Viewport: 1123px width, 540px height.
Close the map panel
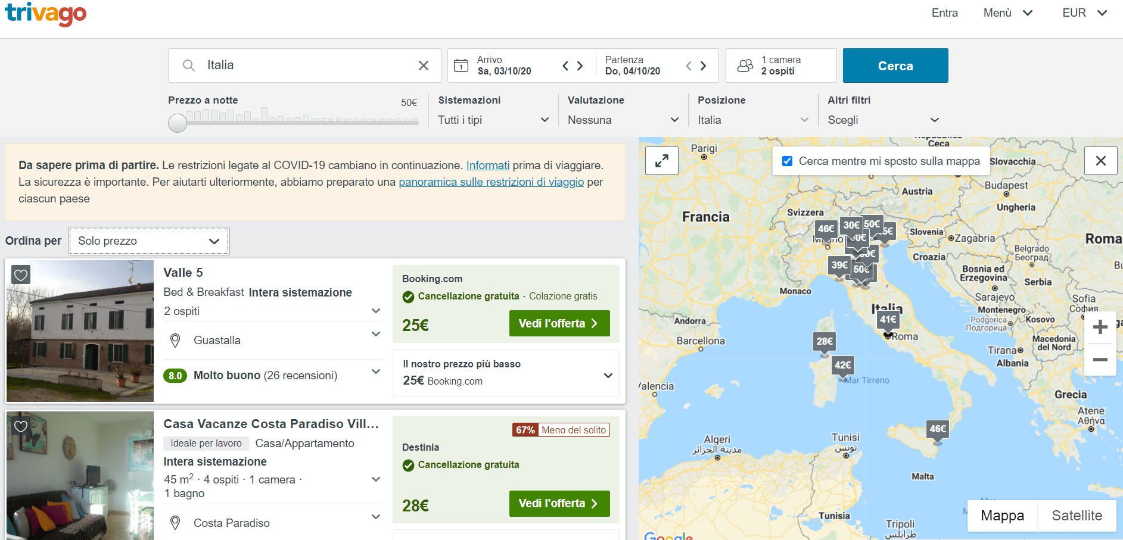click(x=1101, y=161)
